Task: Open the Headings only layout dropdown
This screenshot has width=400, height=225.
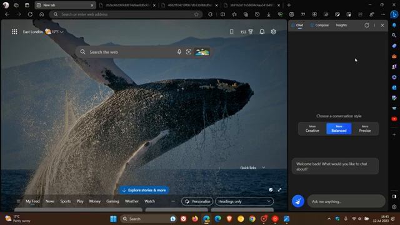Action: click(244, 201)
